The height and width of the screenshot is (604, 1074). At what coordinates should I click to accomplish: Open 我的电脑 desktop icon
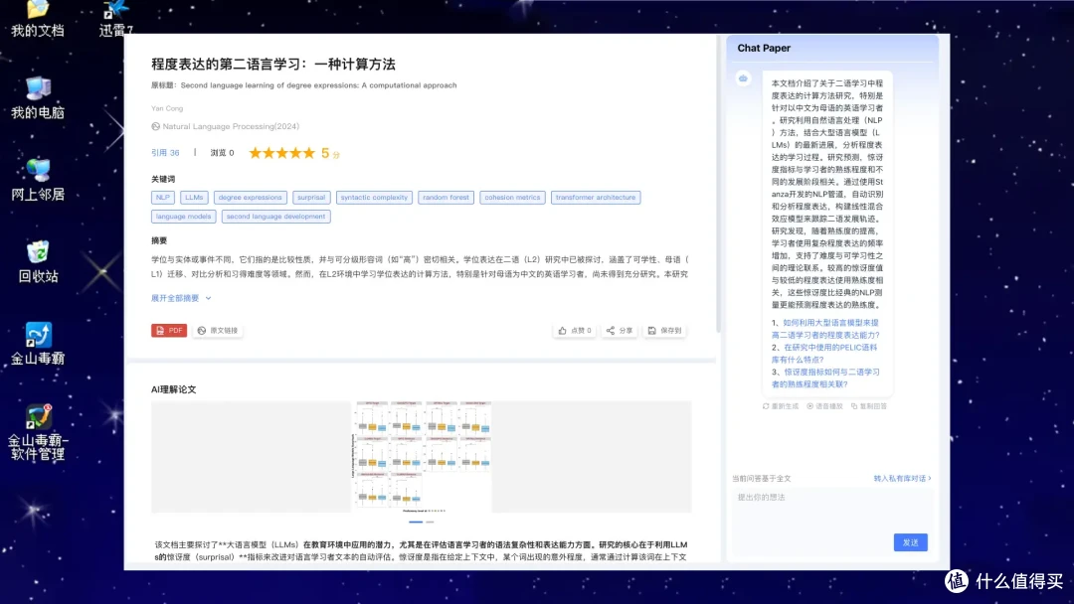[x=38, y=98]
